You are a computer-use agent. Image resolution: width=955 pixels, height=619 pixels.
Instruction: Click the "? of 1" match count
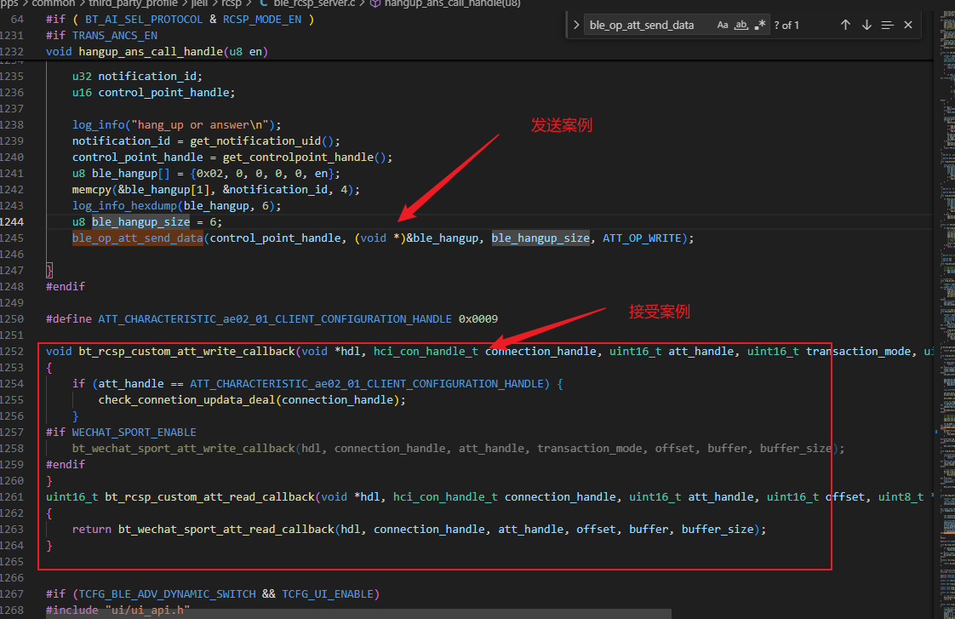(x=786, y=25)
